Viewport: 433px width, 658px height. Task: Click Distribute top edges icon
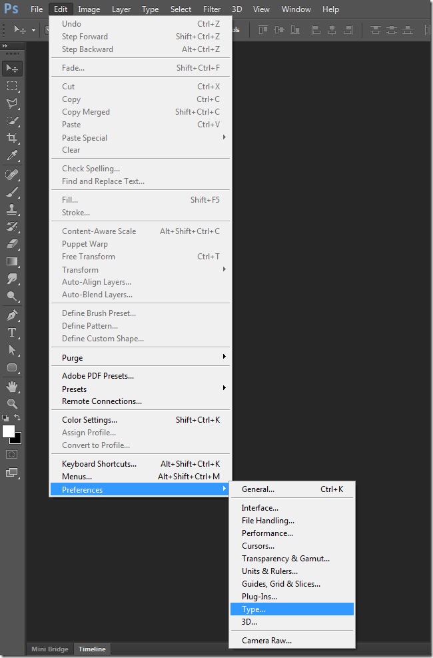375,30
